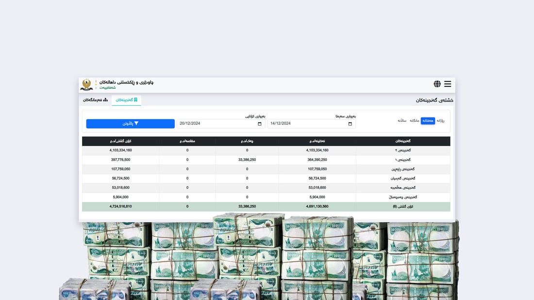This screenshot has width=534, height=300.
Task: Select the مانگانە monthly period option
Action: [414, 121]
